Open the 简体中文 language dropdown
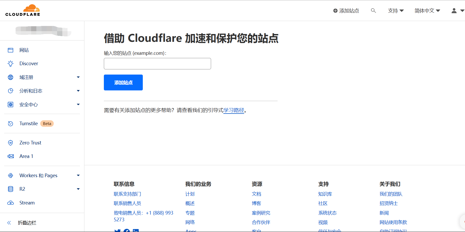The height and width of the screenshot is (232, 465). (427, 11)
